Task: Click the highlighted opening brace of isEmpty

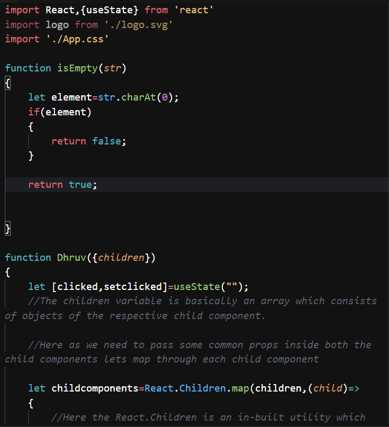Action: [x=7, y=83]
